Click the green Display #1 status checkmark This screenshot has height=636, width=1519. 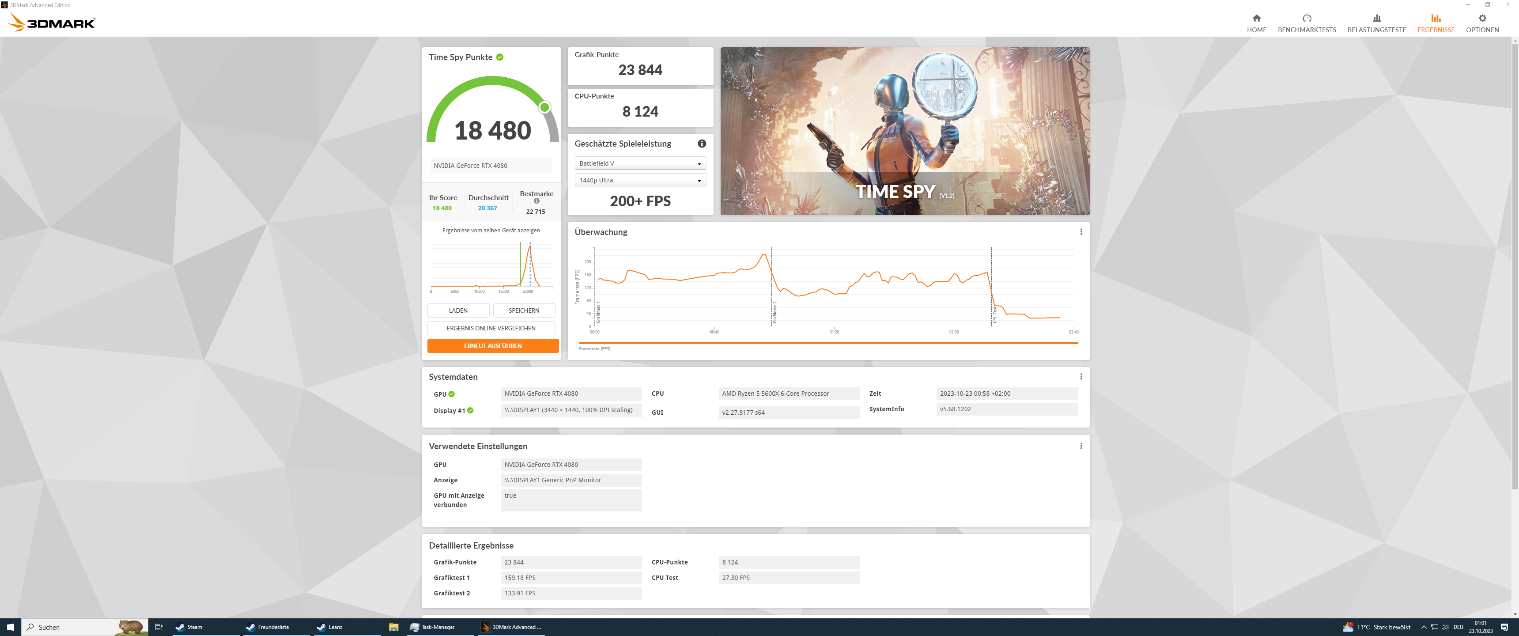470,411
